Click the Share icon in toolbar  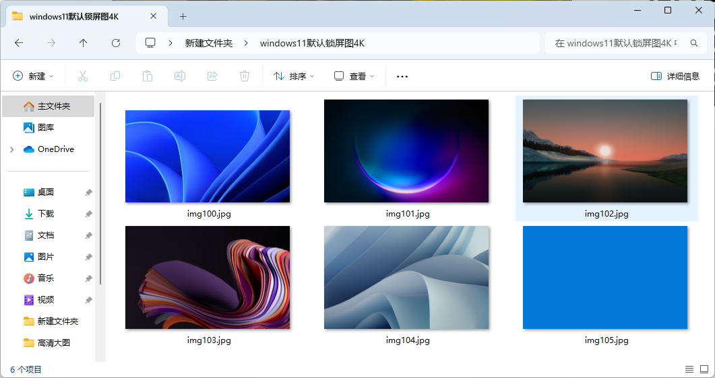(x=212, y=76)
